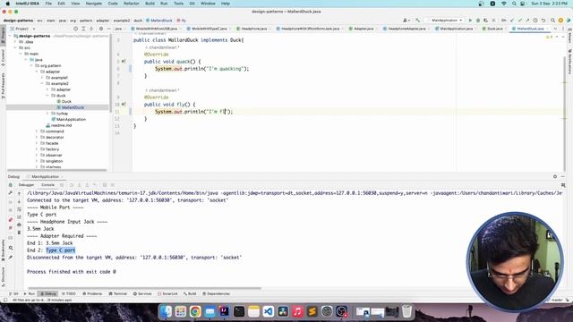Switch to Adapter.java editor tab

click(x=362, y=29)
